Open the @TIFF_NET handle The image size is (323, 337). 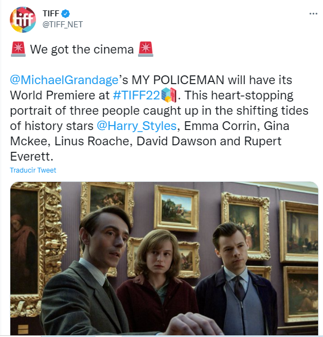pyautogui.click(x=63, y=25)
